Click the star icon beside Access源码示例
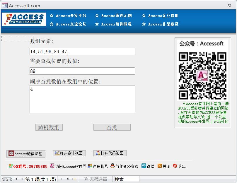 click(x=97, y=16)
